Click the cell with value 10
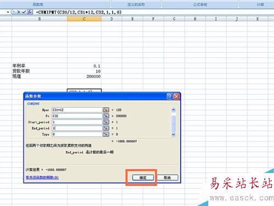 84,71
